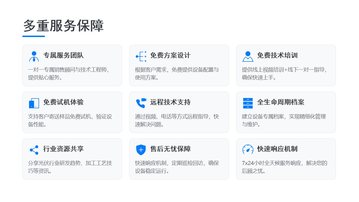Select the trainee icon beside 免费技术培训
The image size is (359, 202).
[x=248, y=56]
